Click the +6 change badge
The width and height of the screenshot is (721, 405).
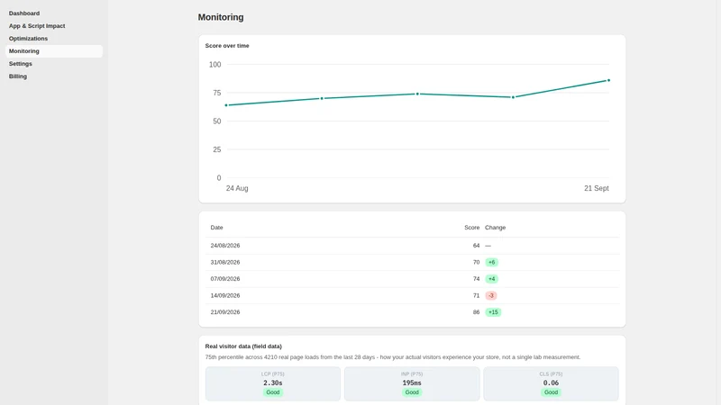pyautogui.click(x=491, y=262)
